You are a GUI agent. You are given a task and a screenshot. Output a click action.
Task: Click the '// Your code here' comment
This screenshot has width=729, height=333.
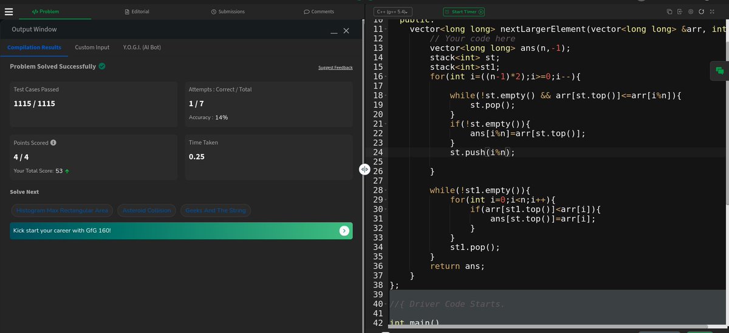pyautogui.click(x=472, y=39)
